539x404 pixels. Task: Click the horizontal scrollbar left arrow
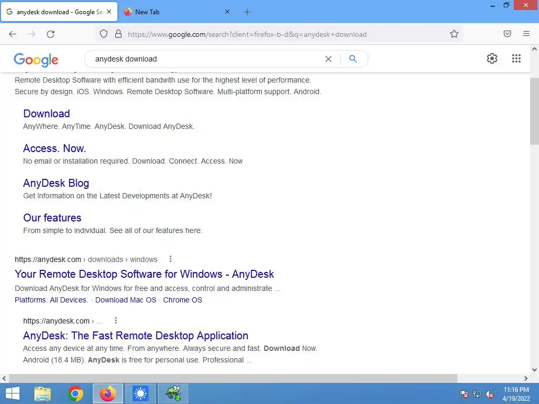[x=4, y=379]
